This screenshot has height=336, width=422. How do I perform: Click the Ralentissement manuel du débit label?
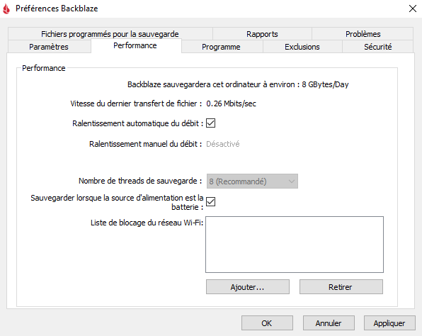tap(146, 144)
